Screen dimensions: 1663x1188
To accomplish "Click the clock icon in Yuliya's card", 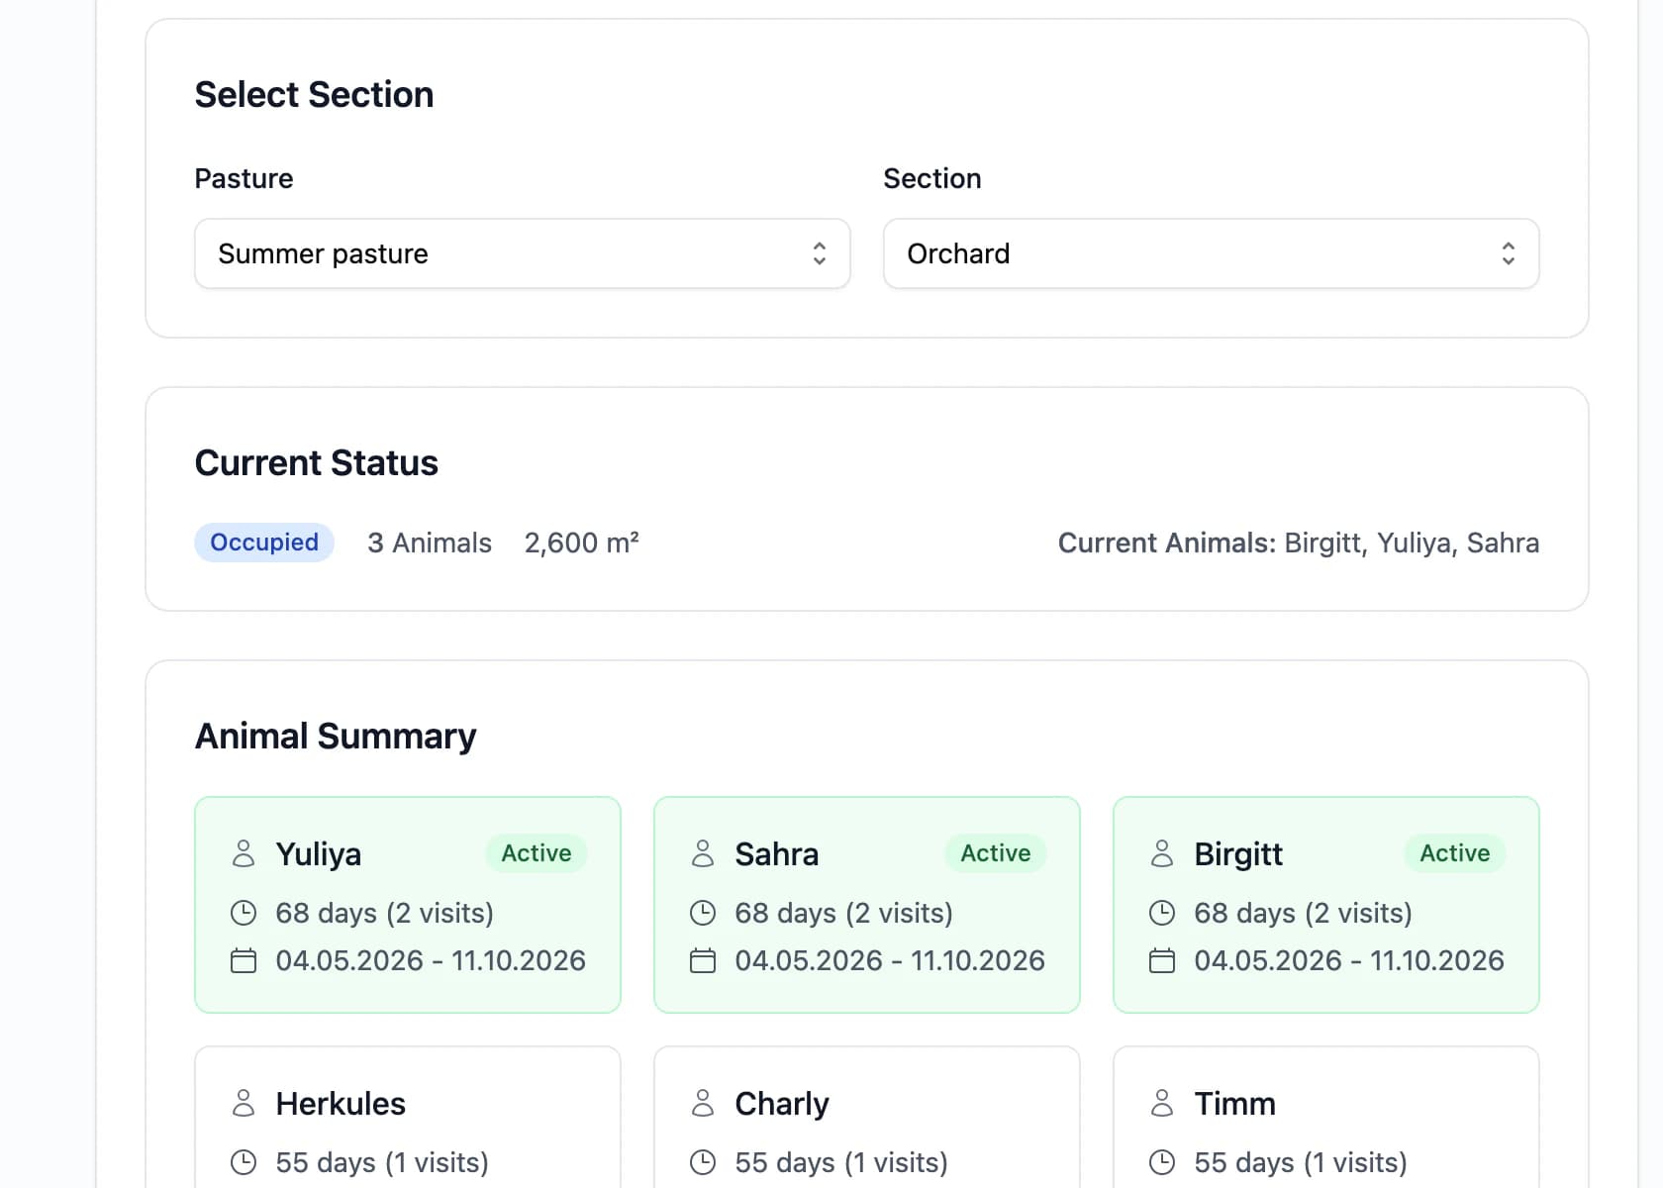I will tap(244, 913).
